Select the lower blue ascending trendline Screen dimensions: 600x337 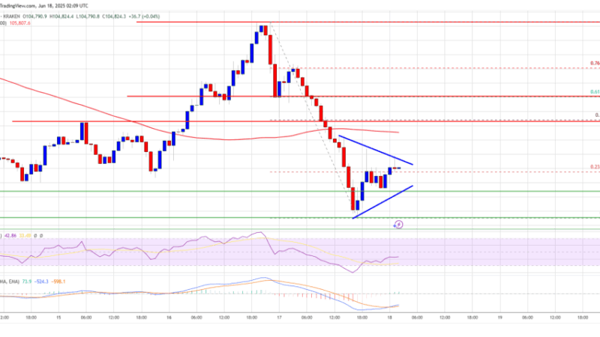click(x=382, y=202)
